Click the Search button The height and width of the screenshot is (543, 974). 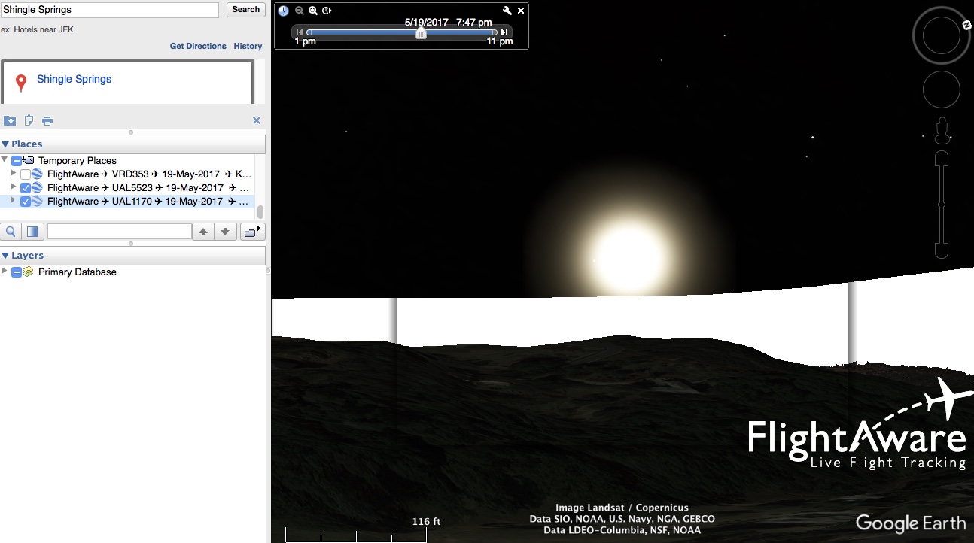[245, 10]
